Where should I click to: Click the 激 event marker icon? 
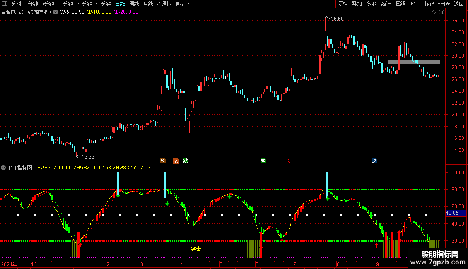tap(176, 161)
